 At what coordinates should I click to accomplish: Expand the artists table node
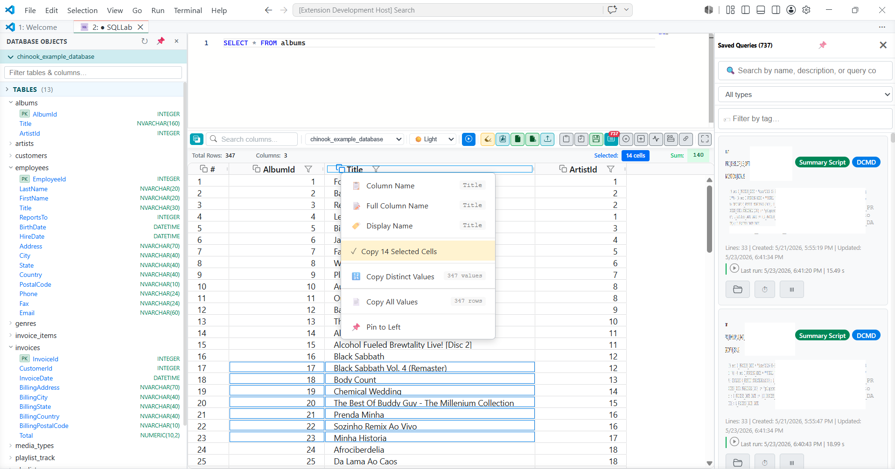click(x=11, y=144)
